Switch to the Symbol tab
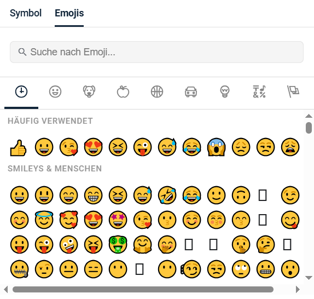 pyautogui.click(x=26, y=13)
